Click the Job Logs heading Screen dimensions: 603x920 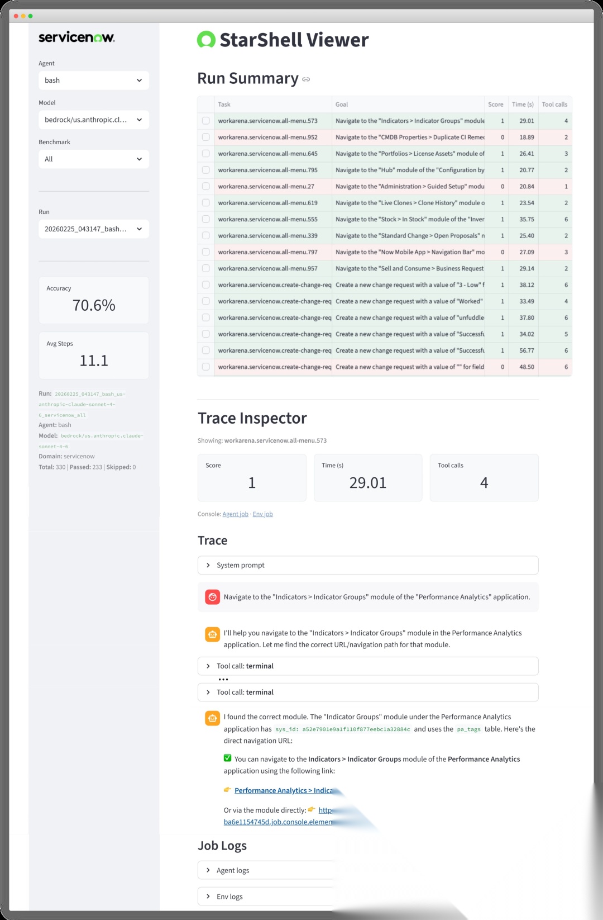(222, 846)
